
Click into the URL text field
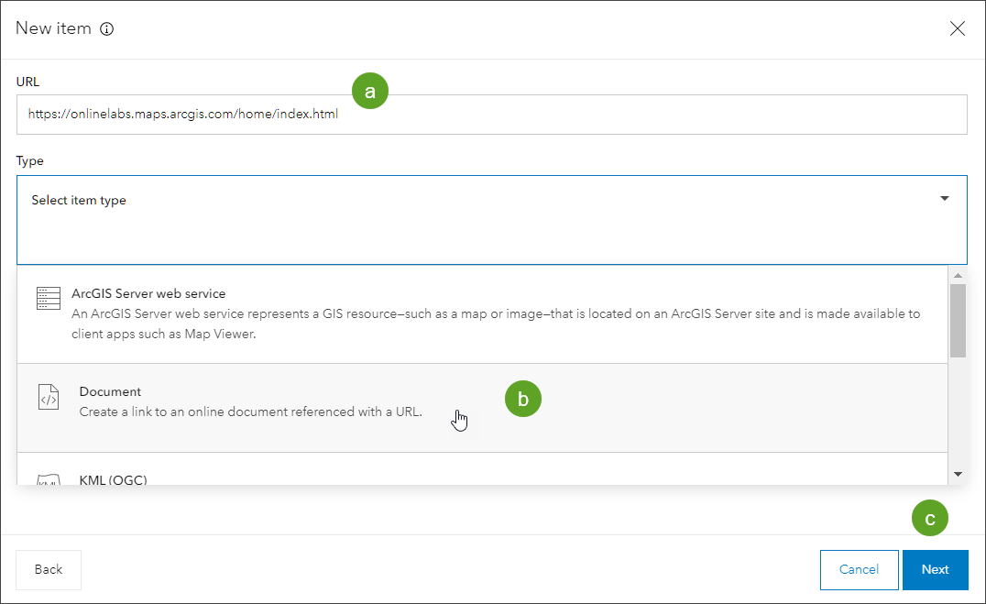pos(491,115)
